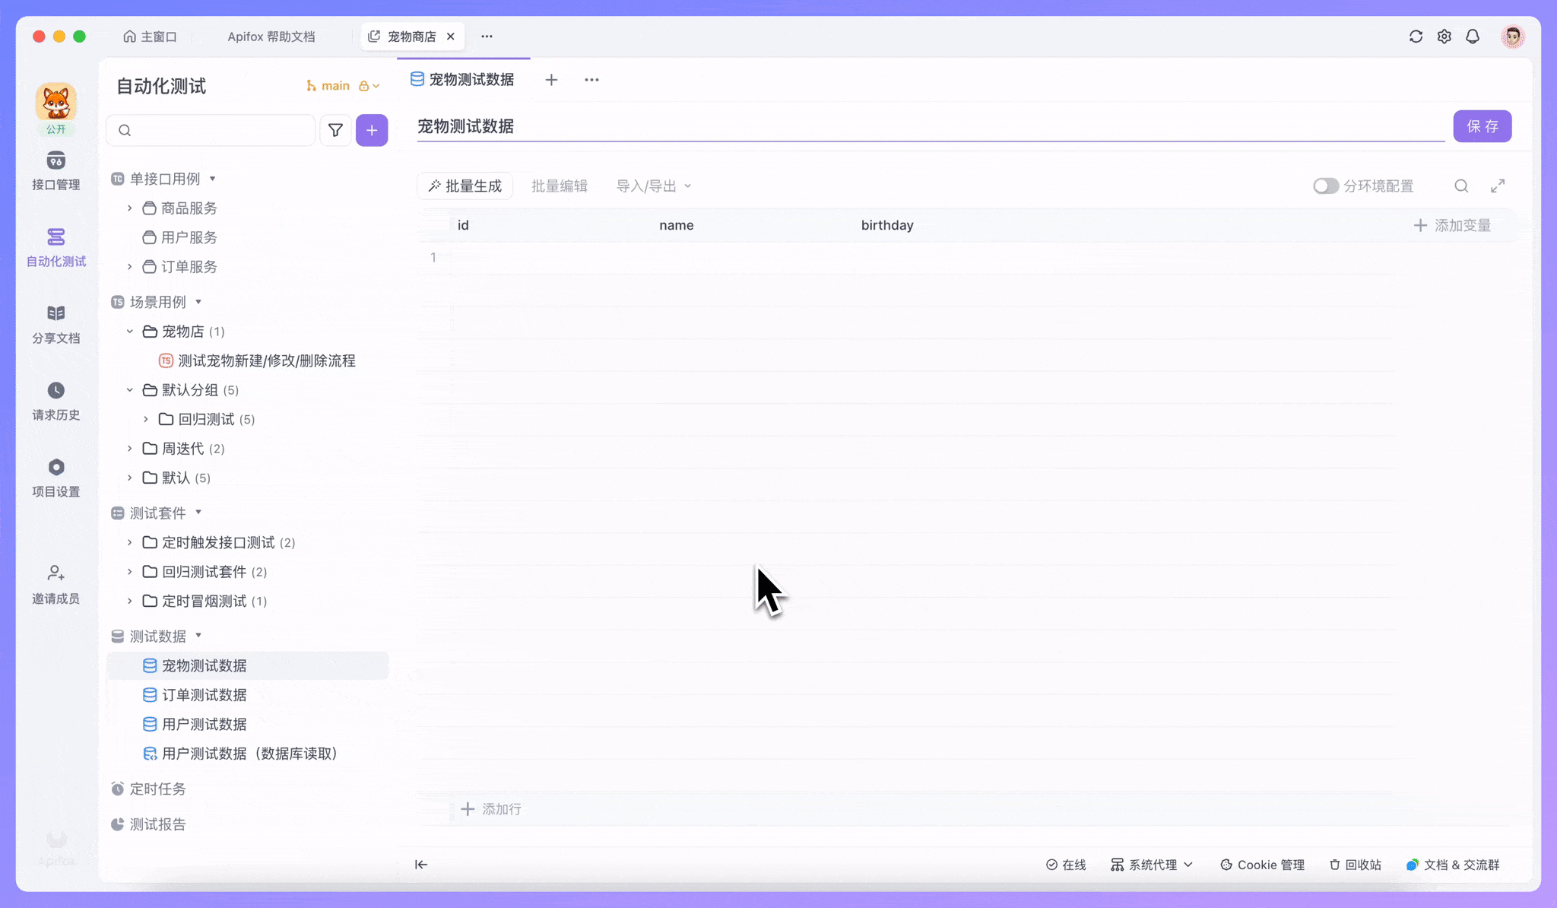Open the 接口管理 sidebar panel
1557x908 pixels.
point(55,170)
